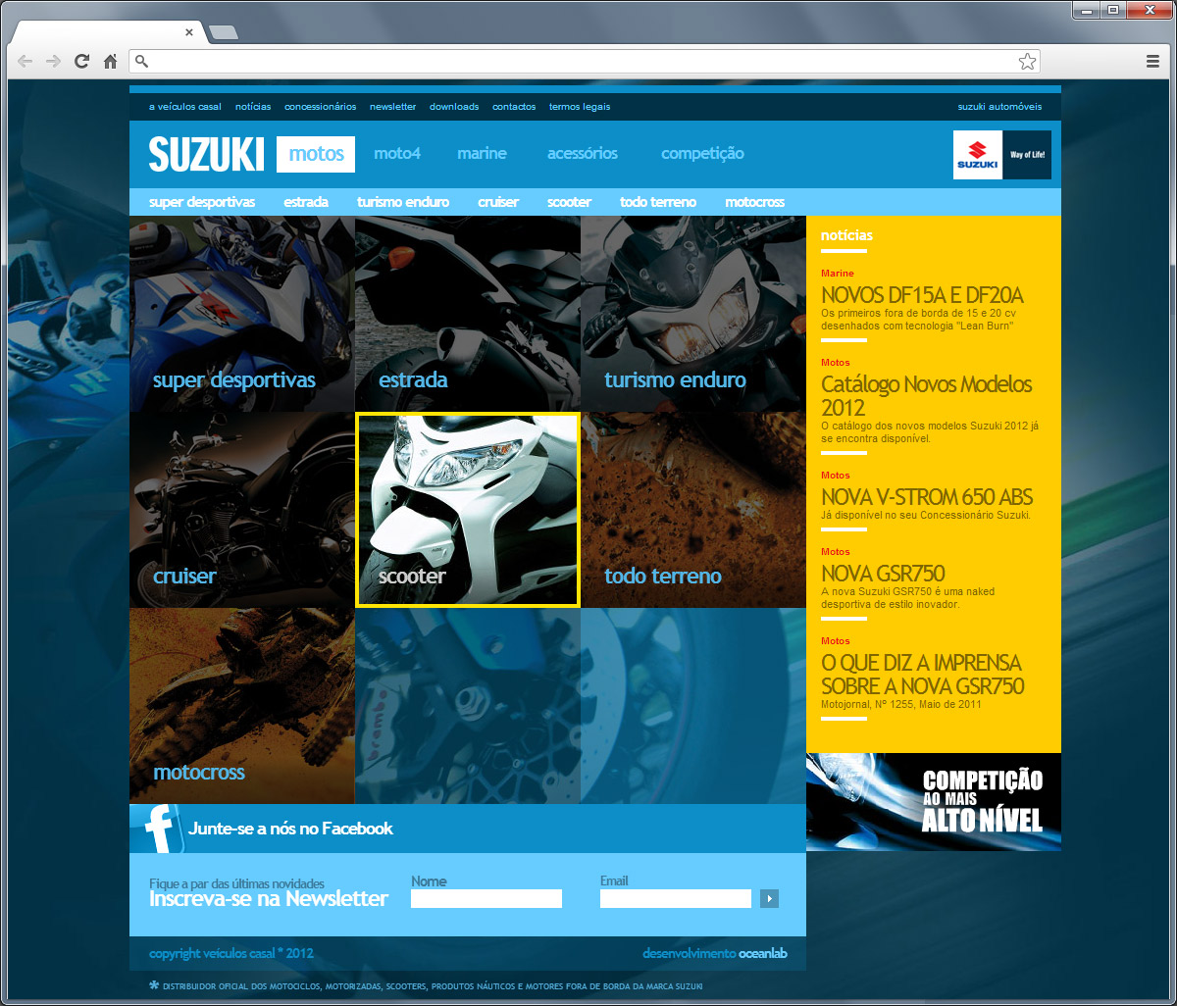Screen dimensions: 1177x1006
Task: Go back with the browser back arrow
Action: coord(26,62)
